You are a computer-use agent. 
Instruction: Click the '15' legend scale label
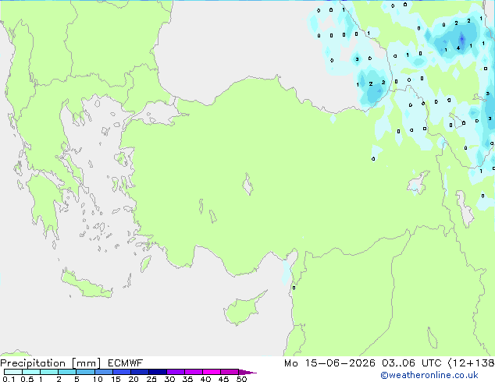coord(116,379)
